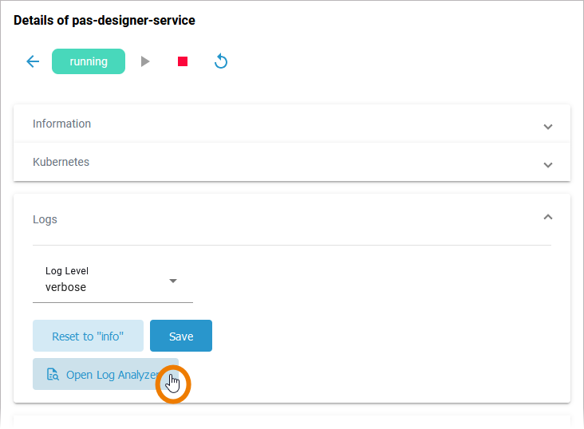
Task: Click Reset to "info" button
Action: point(88,336)
